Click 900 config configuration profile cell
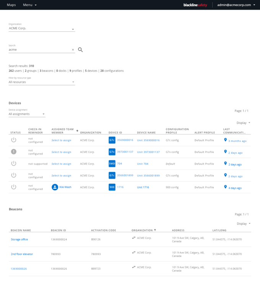 [x=172, y=187]
